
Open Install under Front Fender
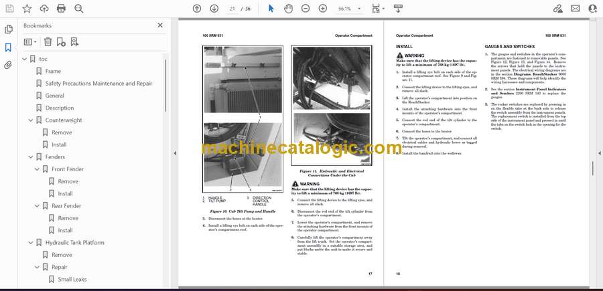[66, 193]
